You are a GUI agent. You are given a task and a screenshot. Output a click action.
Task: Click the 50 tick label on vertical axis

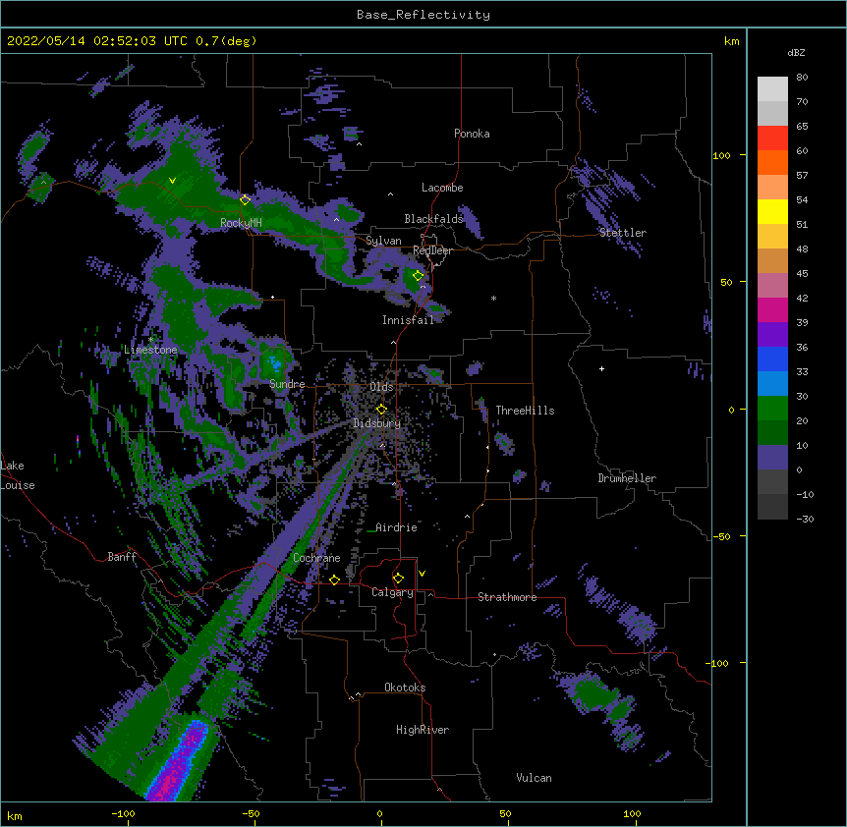click(x=726, y=282)
